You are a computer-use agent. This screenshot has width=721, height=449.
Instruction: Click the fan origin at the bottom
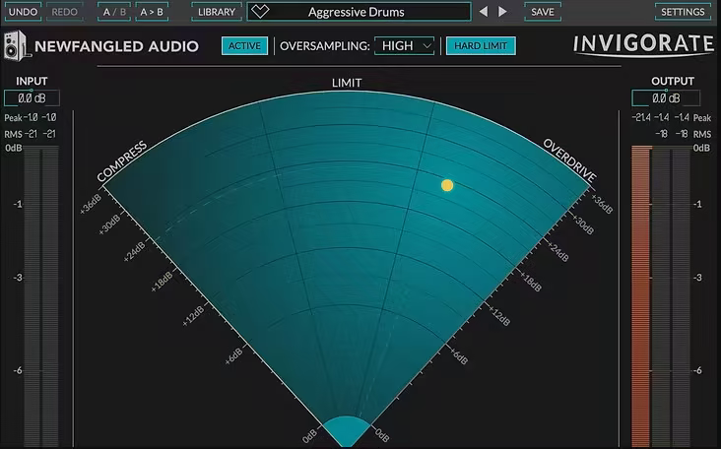pyautogui.click(x=347, y=431)
